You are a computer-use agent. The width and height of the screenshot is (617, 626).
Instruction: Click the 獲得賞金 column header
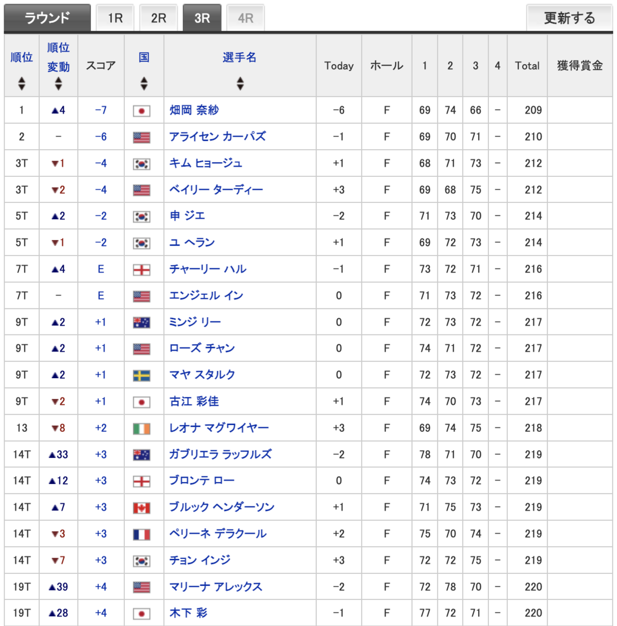pyautogui.click(x=580, y=66)
